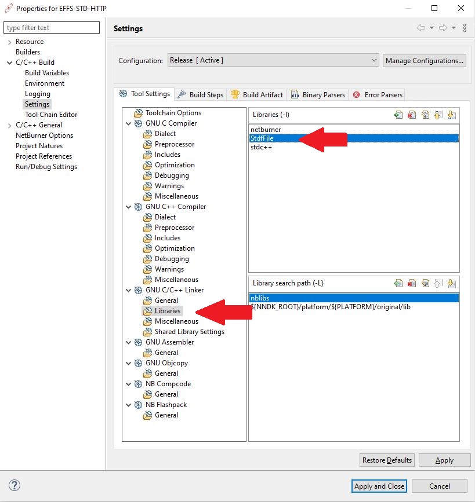
Task: Click Move Down icon in Libraries (-l) toolbar
Action: (x=452, y=115)
